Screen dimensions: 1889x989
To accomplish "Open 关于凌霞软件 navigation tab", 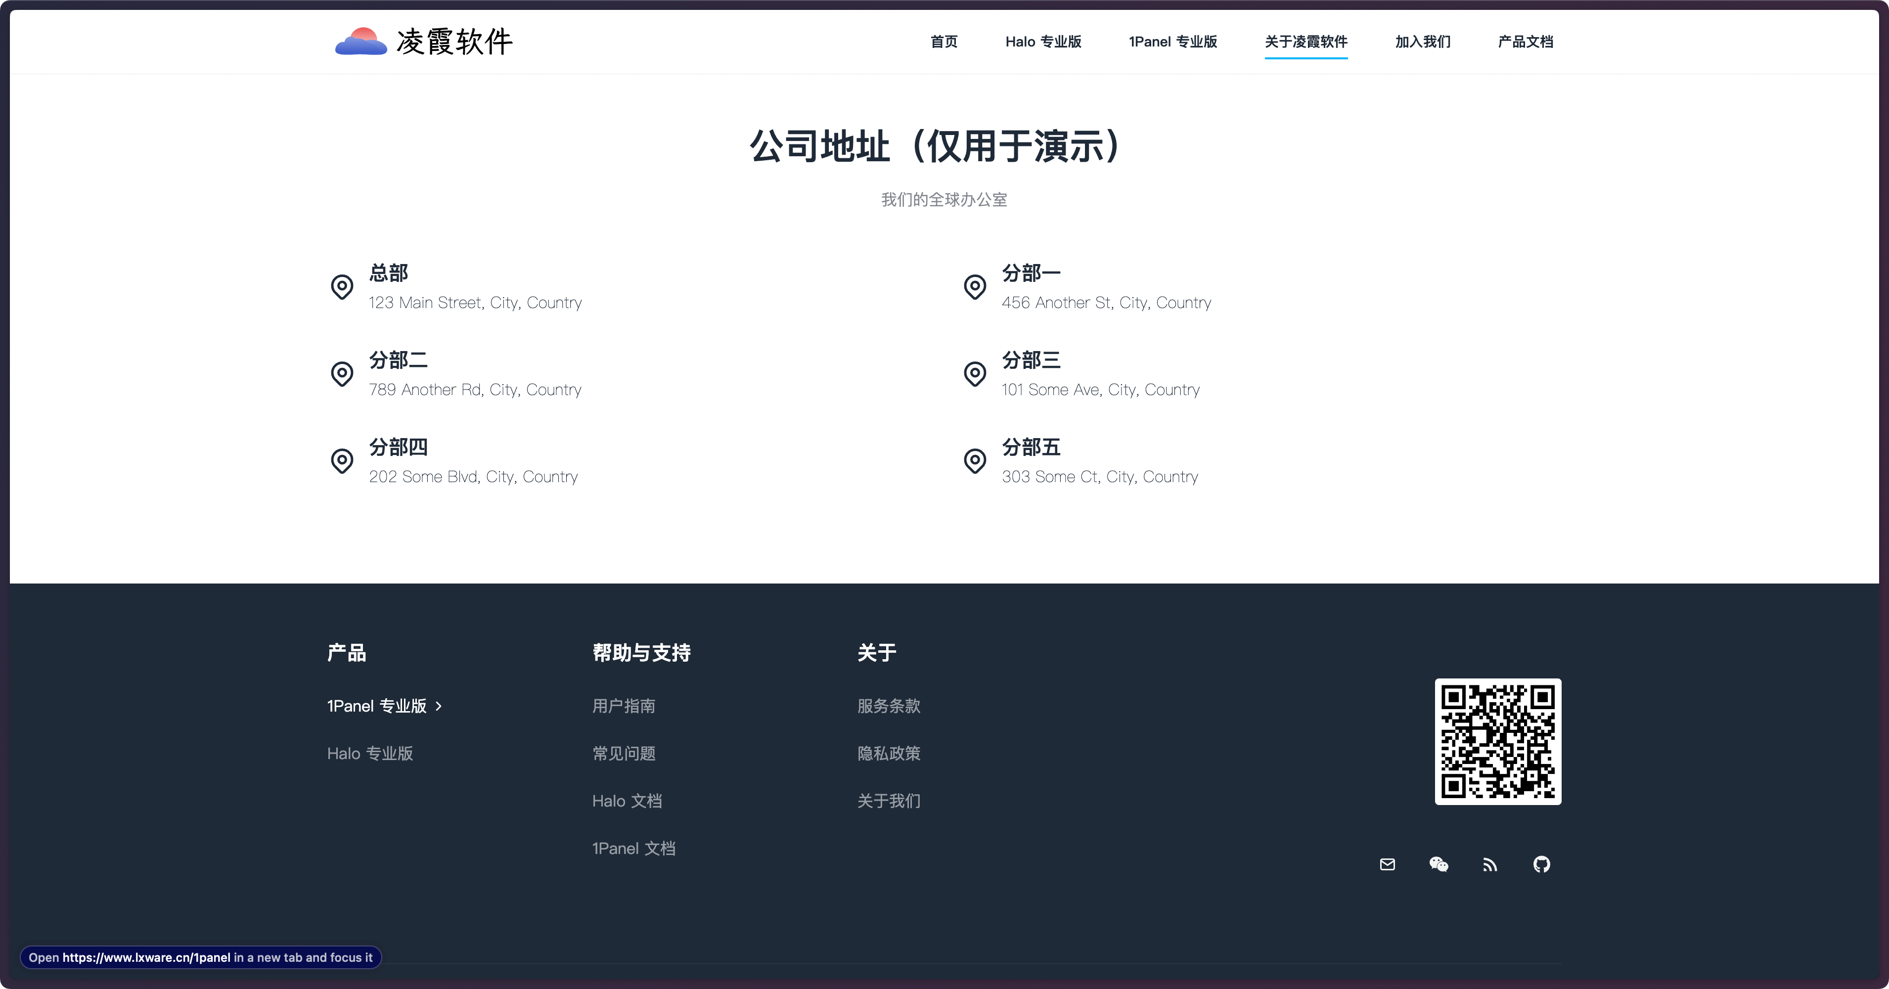I will [x=1305, y=42].
